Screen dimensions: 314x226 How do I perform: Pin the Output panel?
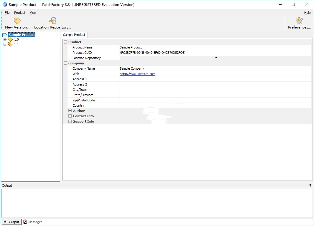click(x=310, y=185)
